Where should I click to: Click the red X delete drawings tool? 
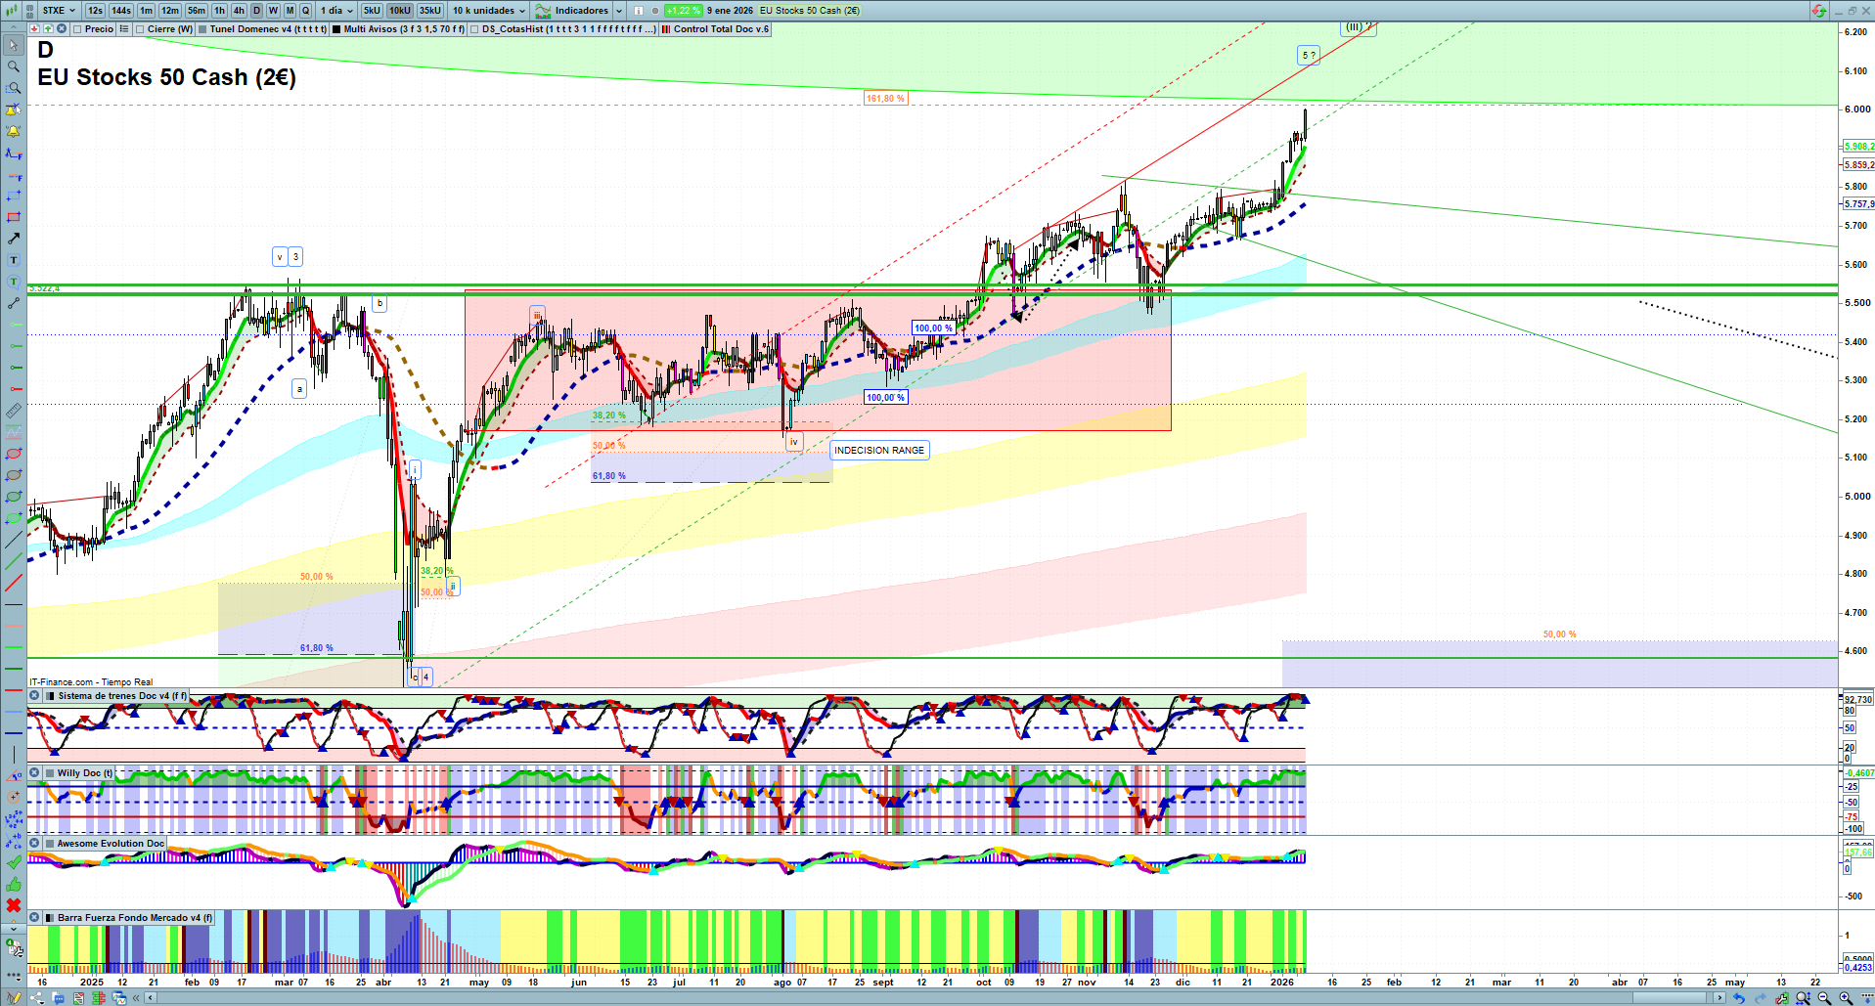pos(14,905)
